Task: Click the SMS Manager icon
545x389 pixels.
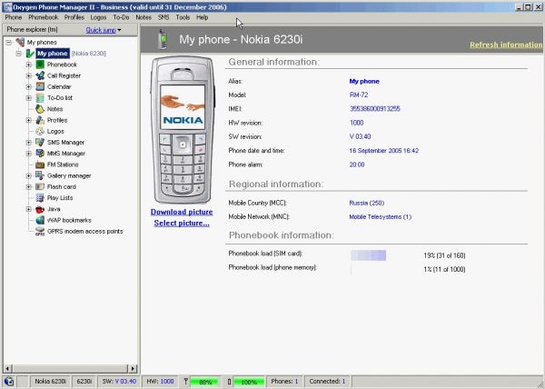Action: coord(40,142)
